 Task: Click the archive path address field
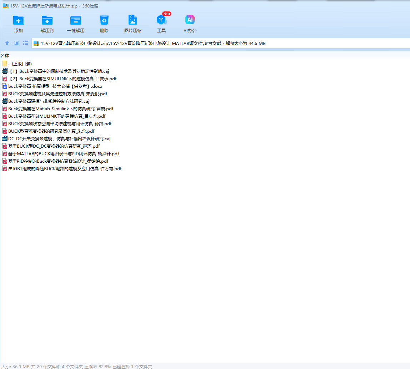click(x=221, y=44)
